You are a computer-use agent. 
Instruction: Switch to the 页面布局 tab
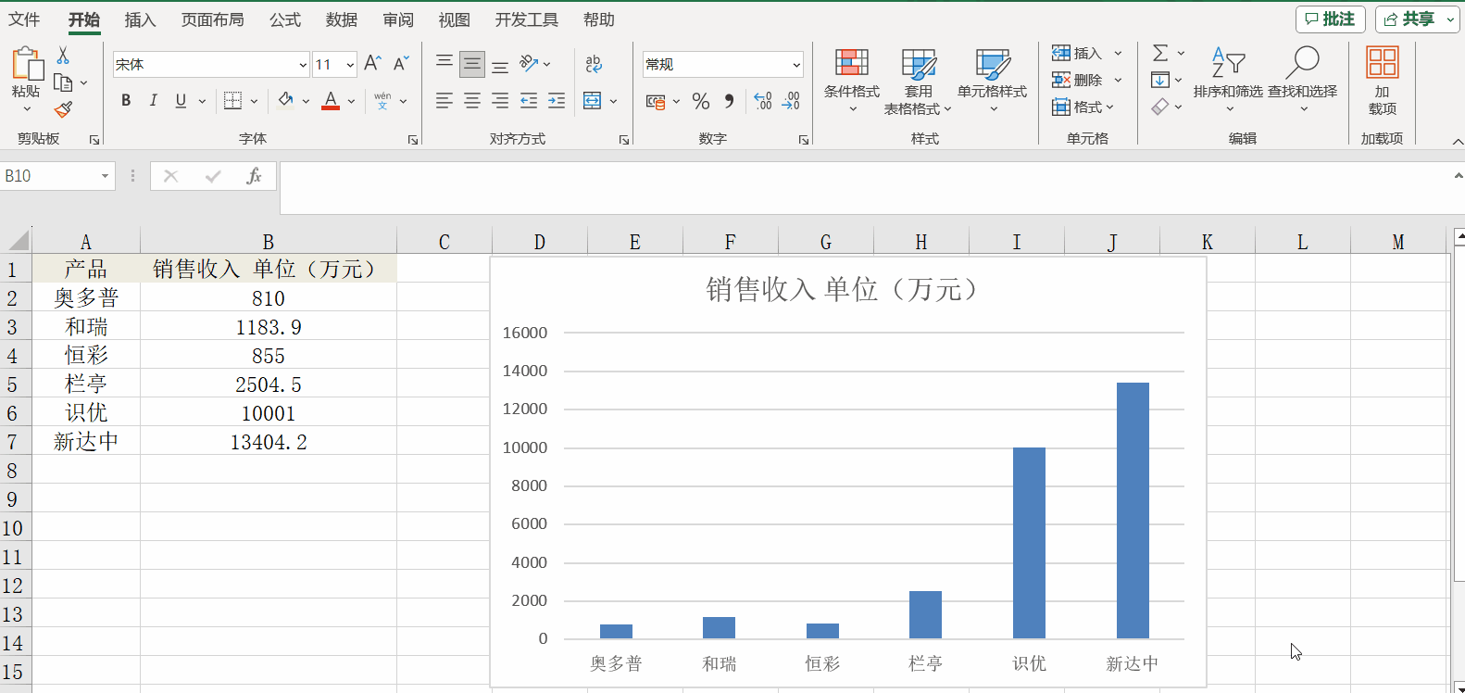click(212, 19)
